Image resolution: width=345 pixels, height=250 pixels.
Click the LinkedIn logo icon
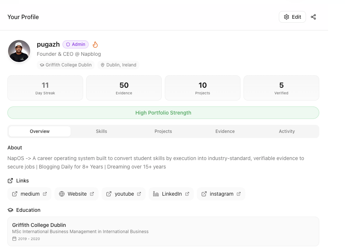click(156, 194)
